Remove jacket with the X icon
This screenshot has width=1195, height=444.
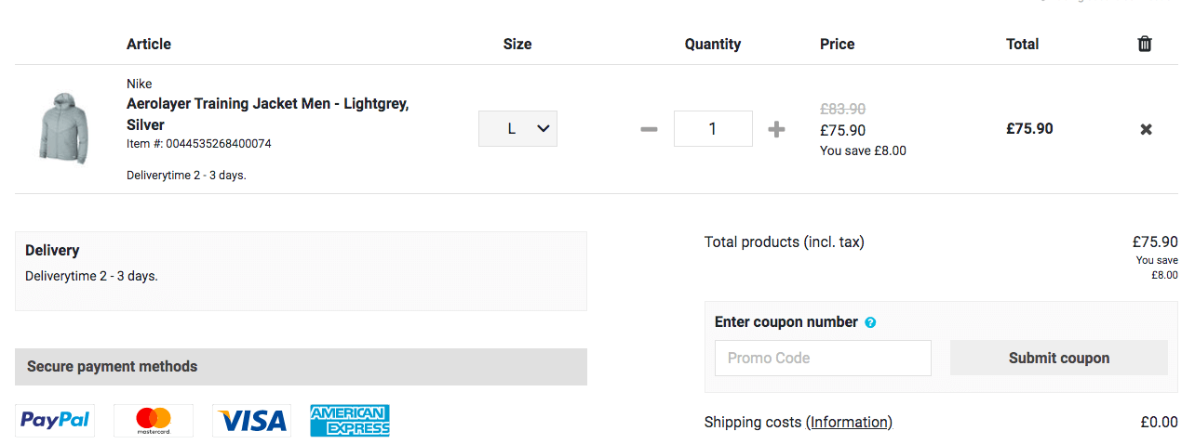(x=1146, y=129)
